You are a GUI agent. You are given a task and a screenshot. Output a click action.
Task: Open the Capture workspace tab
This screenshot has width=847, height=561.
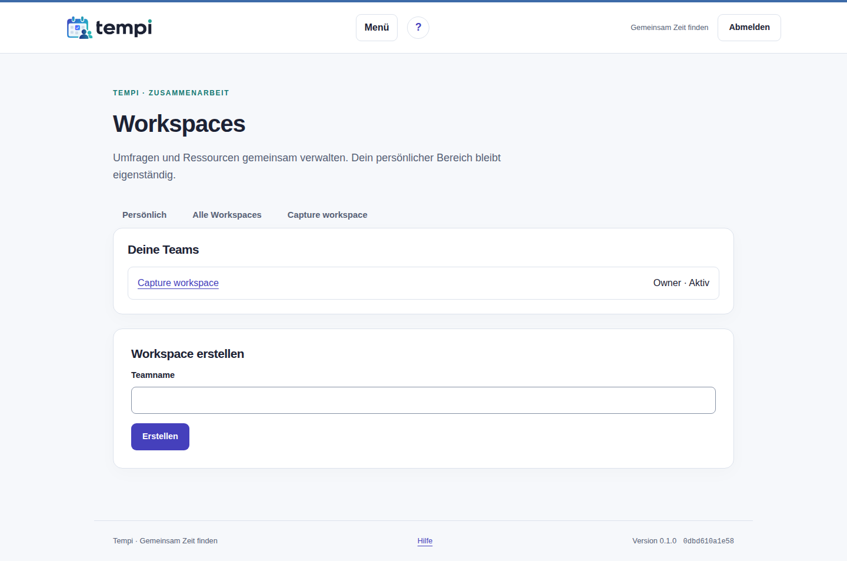tap(327, 215)
